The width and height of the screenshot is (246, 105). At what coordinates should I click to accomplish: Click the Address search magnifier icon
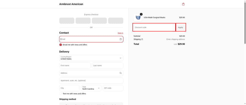(x=121, y=73)
